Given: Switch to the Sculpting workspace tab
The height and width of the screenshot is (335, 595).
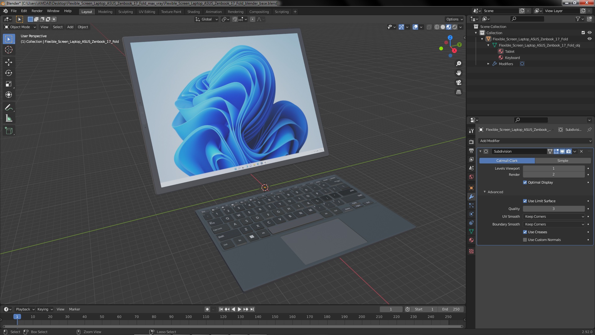Looking at the screenshot, I should point(126,12).
